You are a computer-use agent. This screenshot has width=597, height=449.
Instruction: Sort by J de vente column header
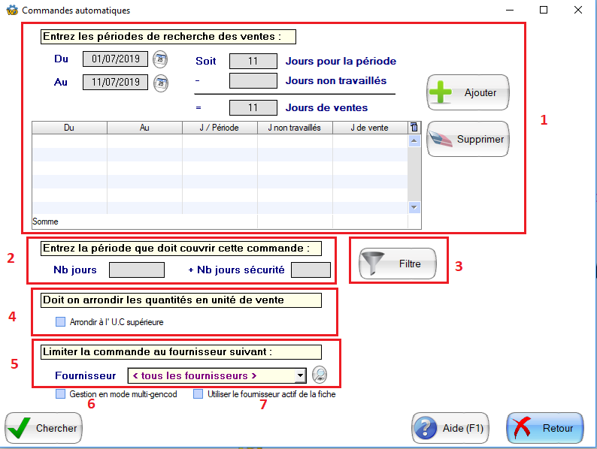(369, 128)
